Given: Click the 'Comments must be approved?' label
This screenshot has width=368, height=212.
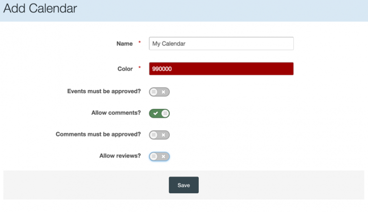Looking at the screenshot, I should pyautogui.click(x=98, y=134).
